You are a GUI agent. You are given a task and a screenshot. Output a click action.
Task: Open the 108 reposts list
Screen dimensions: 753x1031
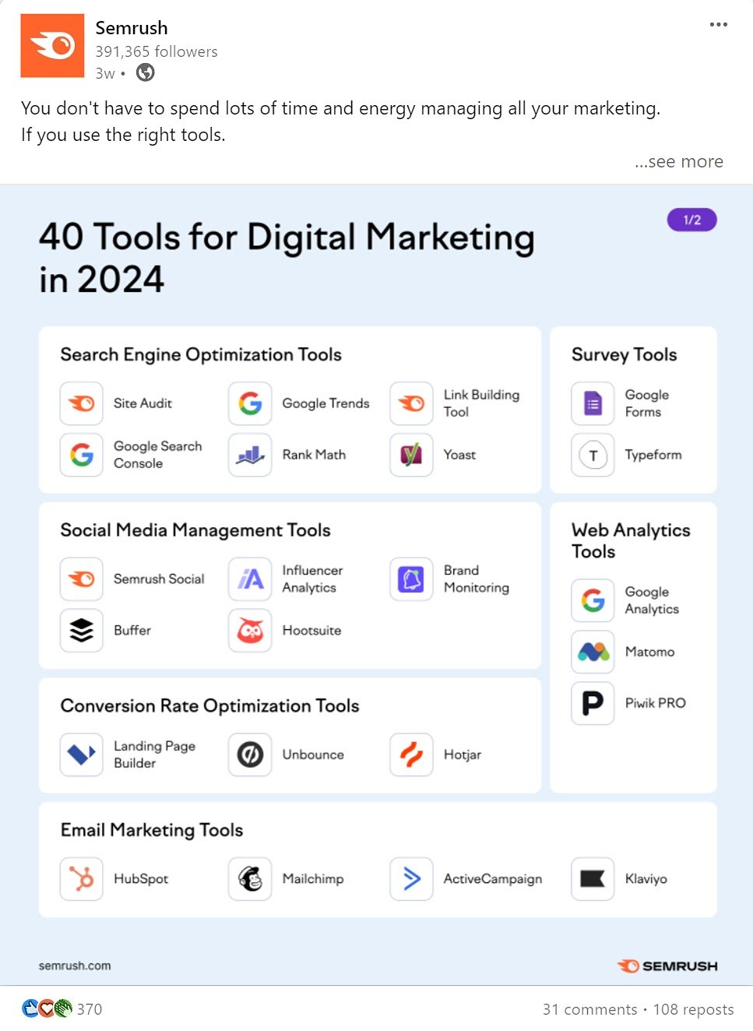click(691, 1009)
